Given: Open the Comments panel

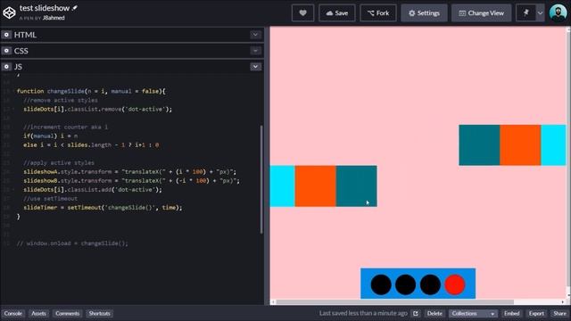Looking at the screenshot, I should tap(68, 313).
